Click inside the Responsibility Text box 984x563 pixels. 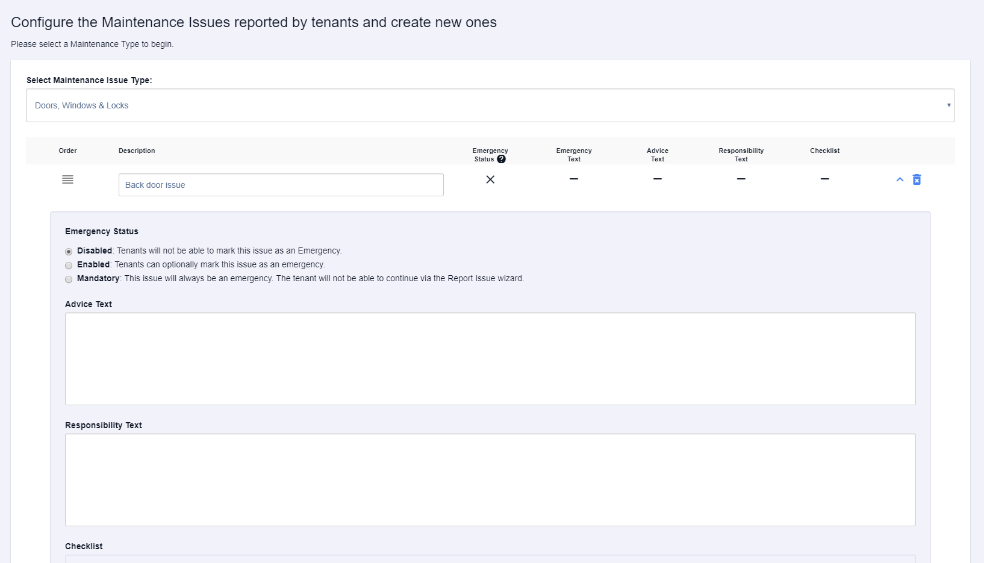coord(490,479)
